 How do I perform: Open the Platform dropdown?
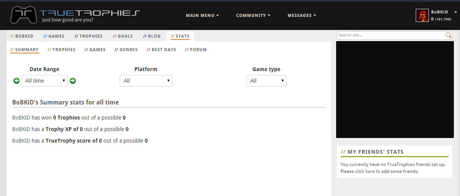click(146, 81)
